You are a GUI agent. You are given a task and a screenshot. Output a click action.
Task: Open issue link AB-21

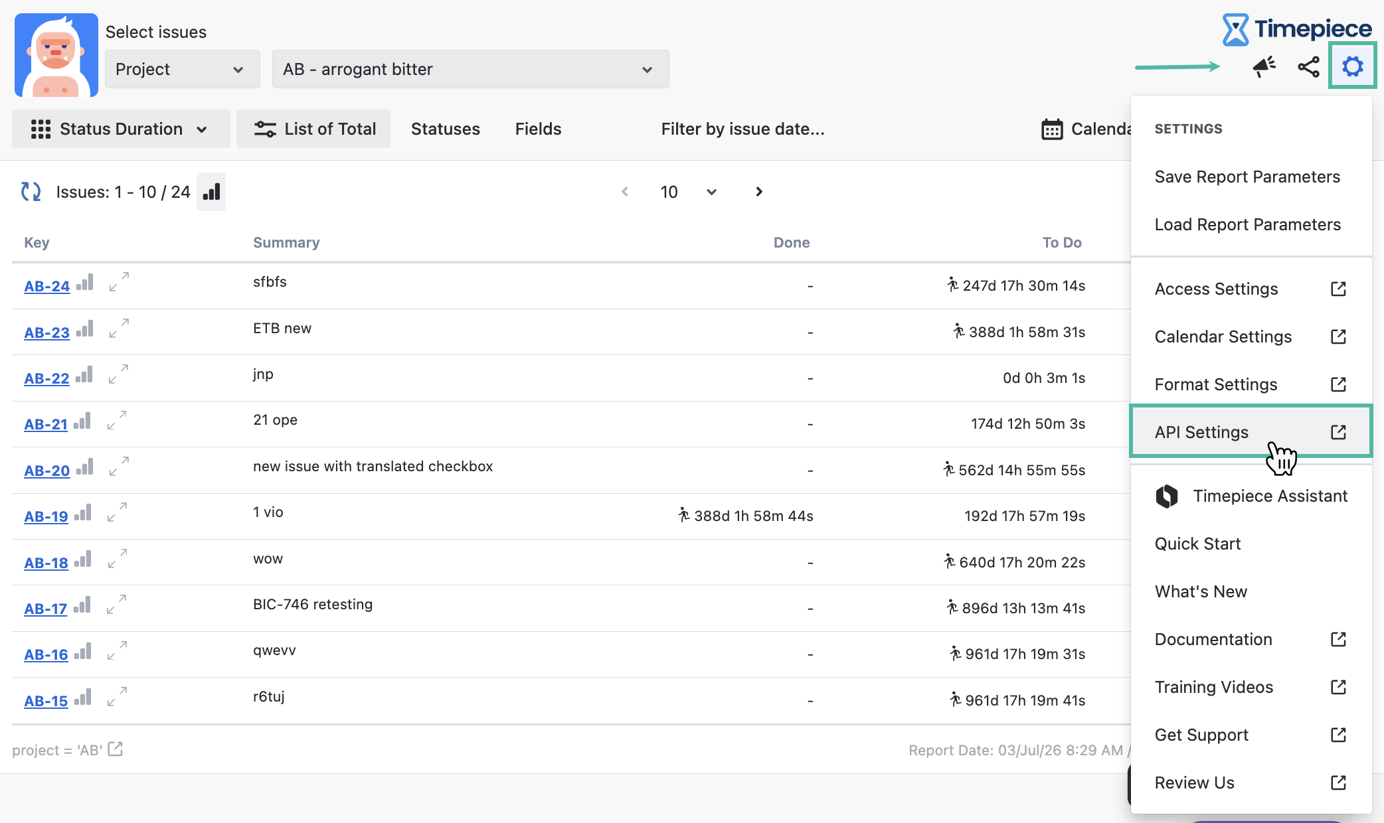click(46, 424)
